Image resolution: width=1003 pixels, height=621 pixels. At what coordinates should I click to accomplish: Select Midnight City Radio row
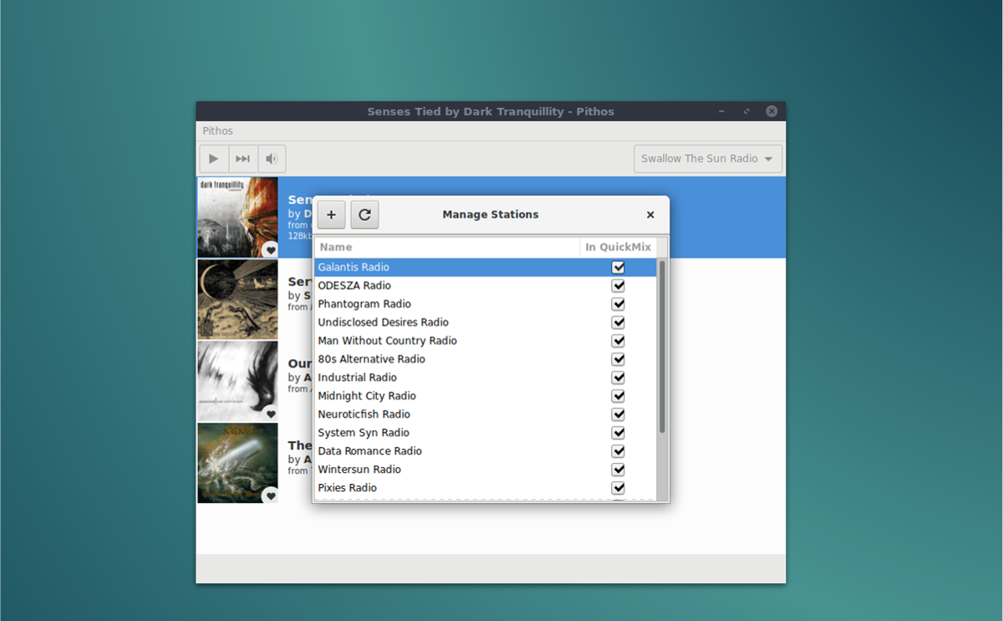pyautogui.click(x=486, y=396)
